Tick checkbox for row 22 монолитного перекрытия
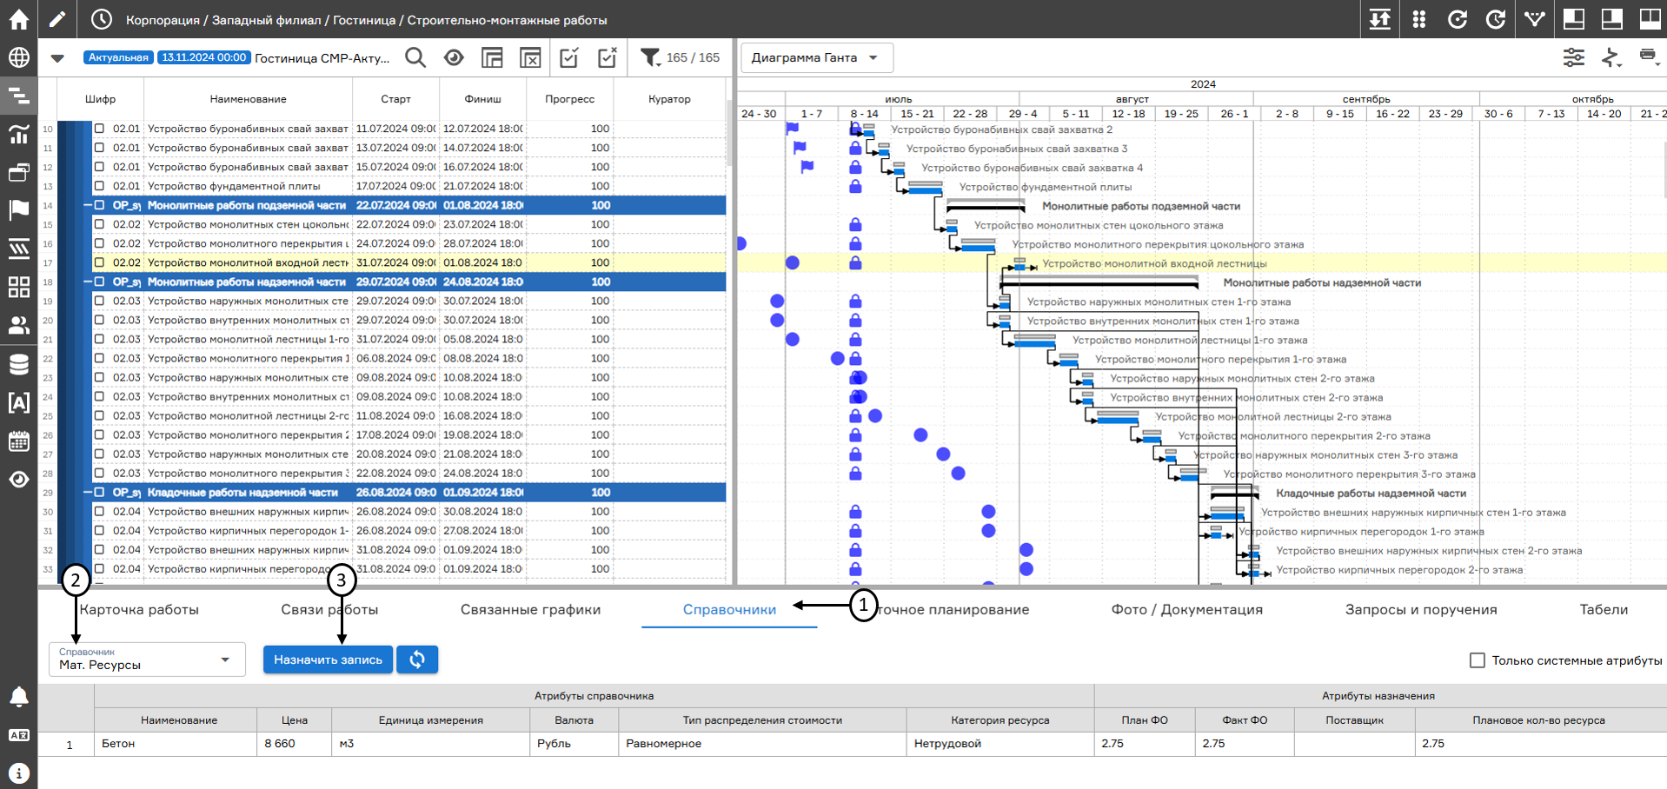Screen dimensions: 1667x789 point(99,358)
